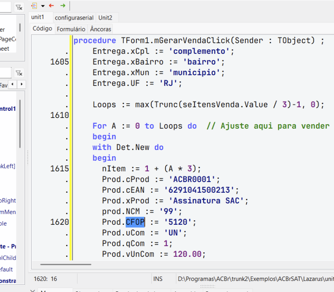The image size is (334, 292).
Task: Jump forward with the green arrow
Action: tap(63, 5)
